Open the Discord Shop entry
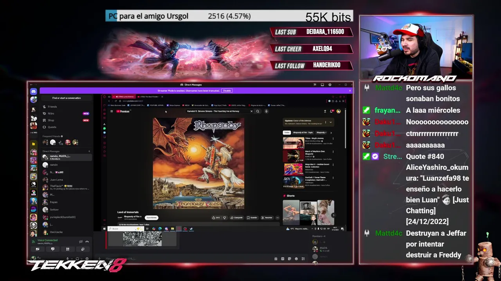The image size is (501, 281). point(66,120)
